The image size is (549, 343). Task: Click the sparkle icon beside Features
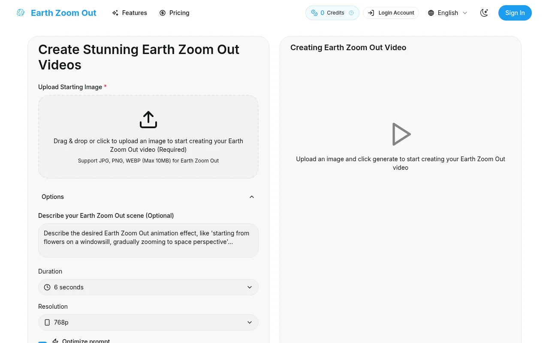115,13
